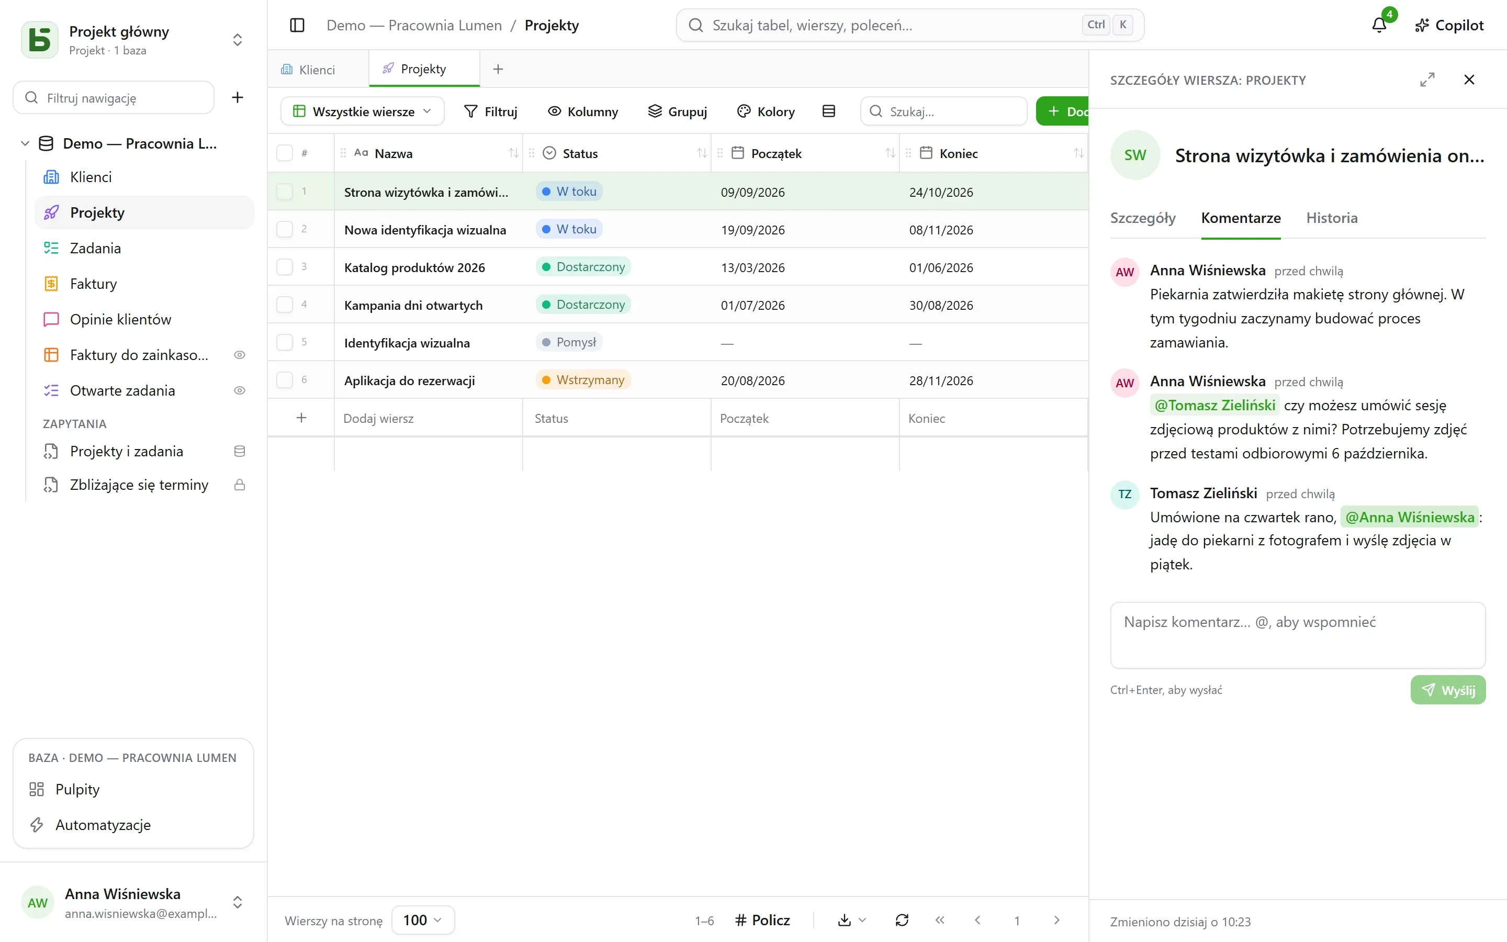Open Anna Wiśniewska account menu
This screenshot has width=1507, height=942.
tap(133, 902)
